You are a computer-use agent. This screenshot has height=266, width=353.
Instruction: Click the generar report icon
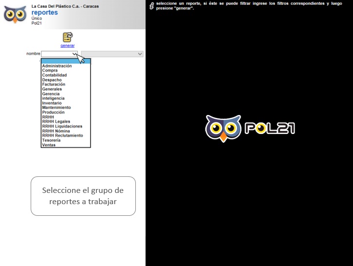tap(68, 37)
